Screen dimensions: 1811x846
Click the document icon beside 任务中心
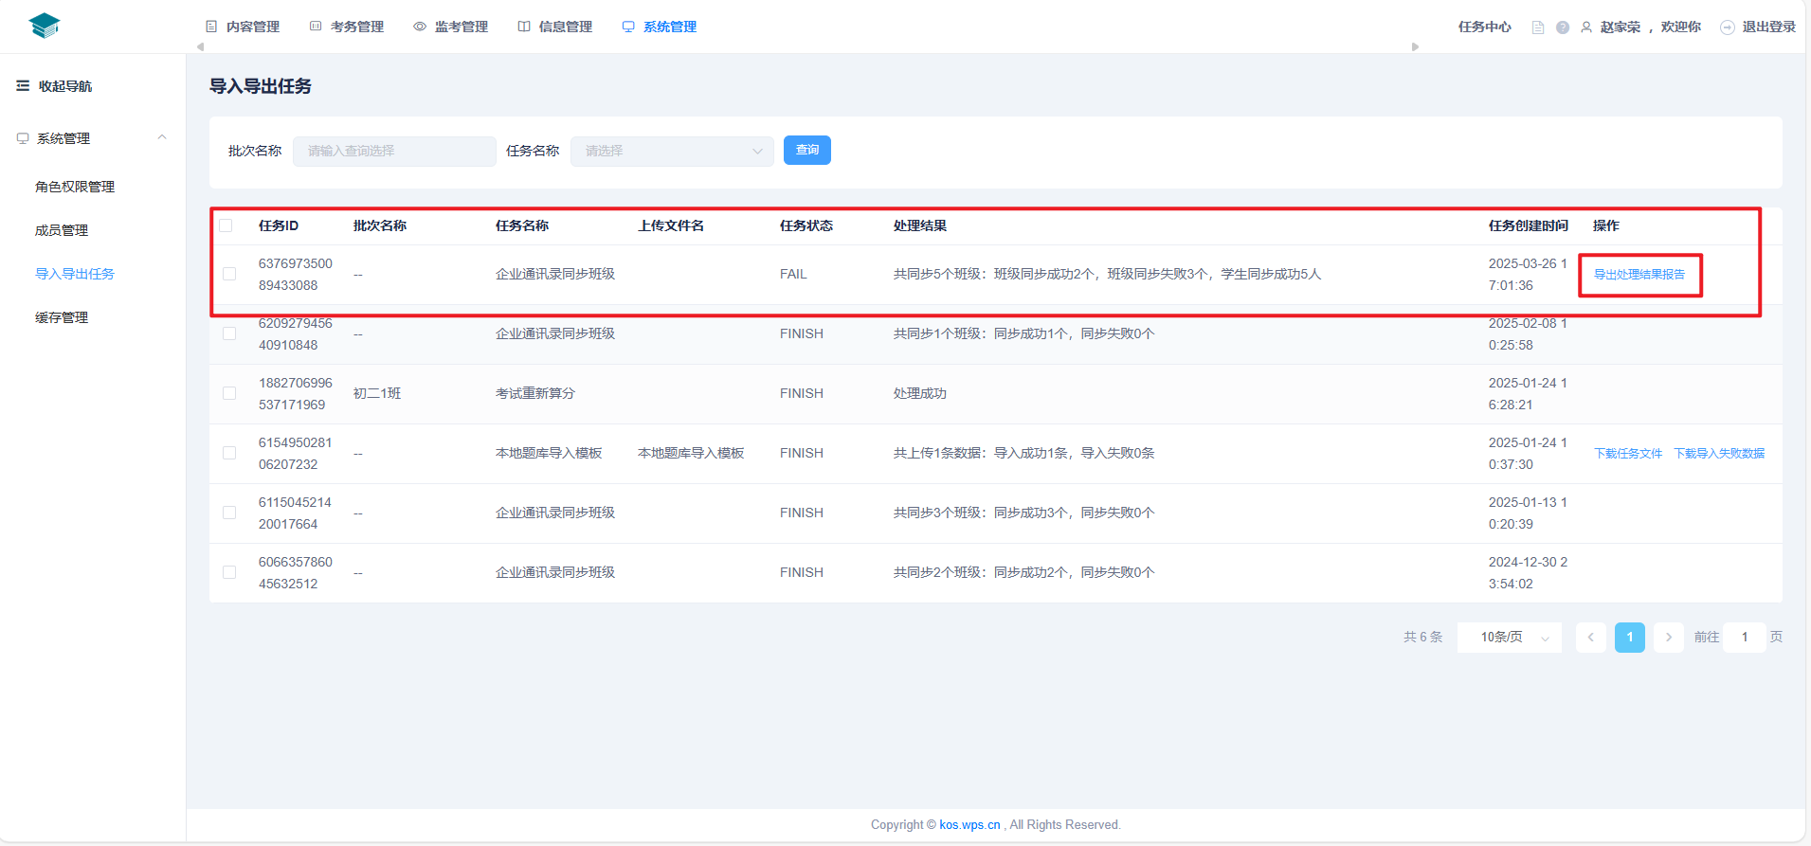pos(1537,27)
